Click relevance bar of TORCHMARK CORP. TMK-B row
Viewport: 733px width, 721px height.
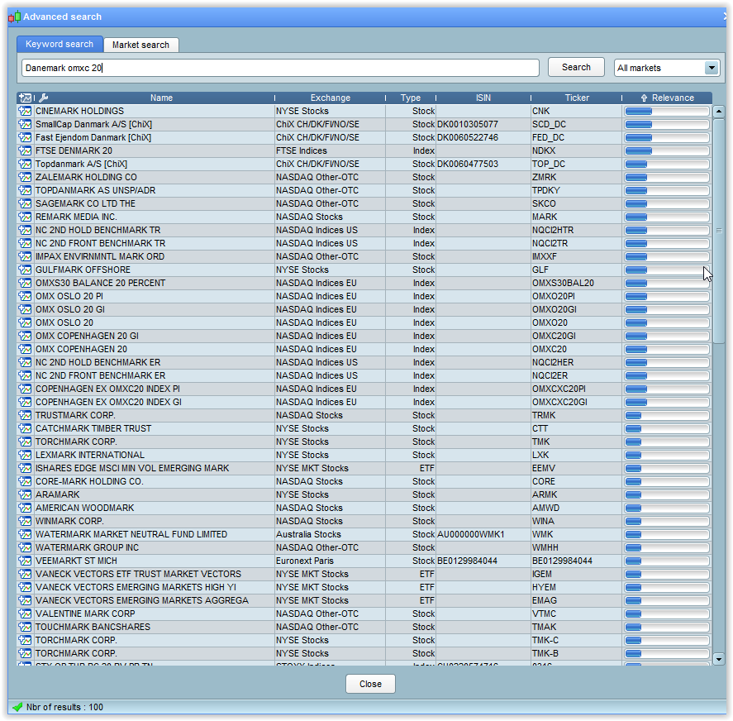[x=667, y=653]
